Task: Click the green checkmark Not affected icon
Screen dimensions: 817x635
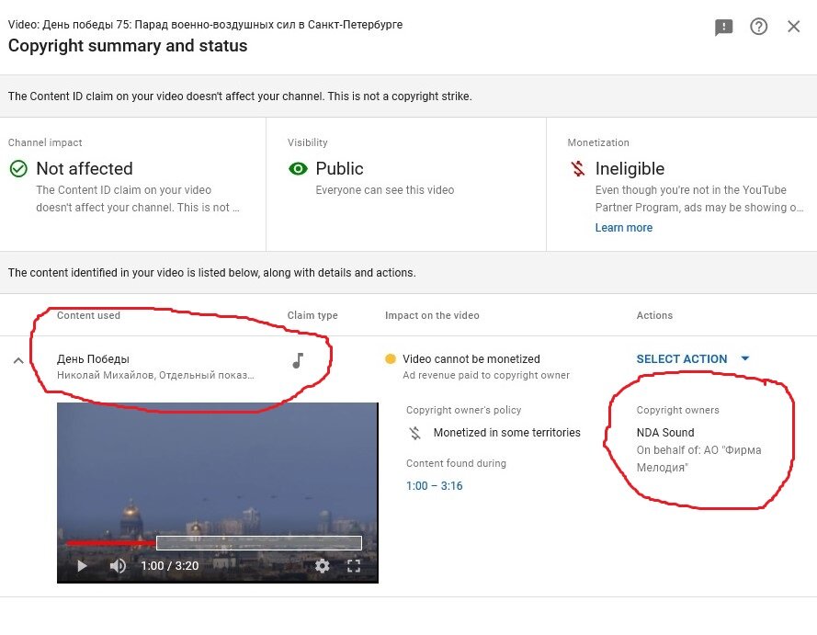Action: pyautogui.click(x=18, y=169)
